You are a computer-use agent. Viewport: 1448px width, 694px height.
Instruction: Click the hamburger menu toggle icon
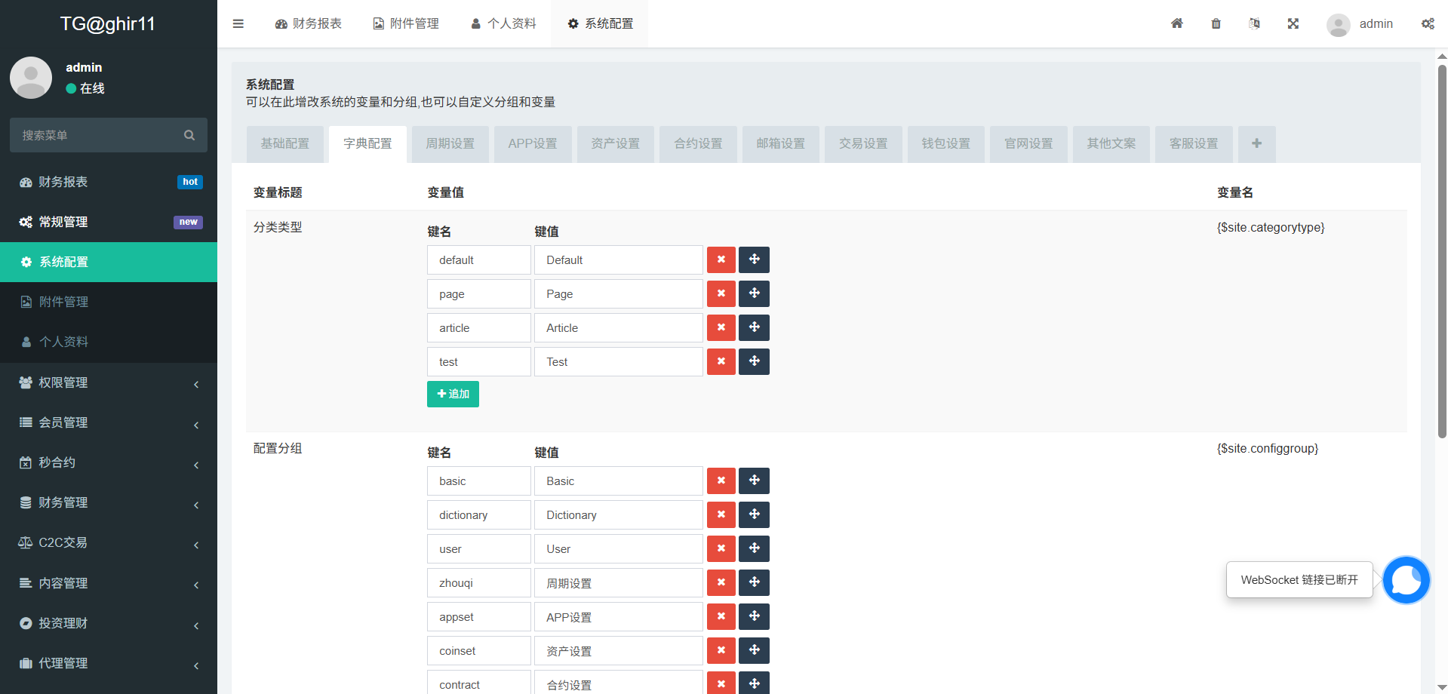tap(238, 23)
